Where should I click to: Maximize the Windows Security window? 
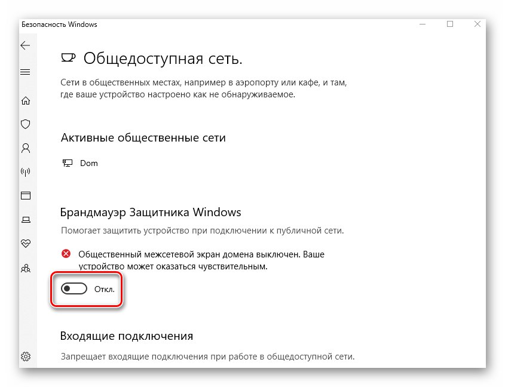450,24
